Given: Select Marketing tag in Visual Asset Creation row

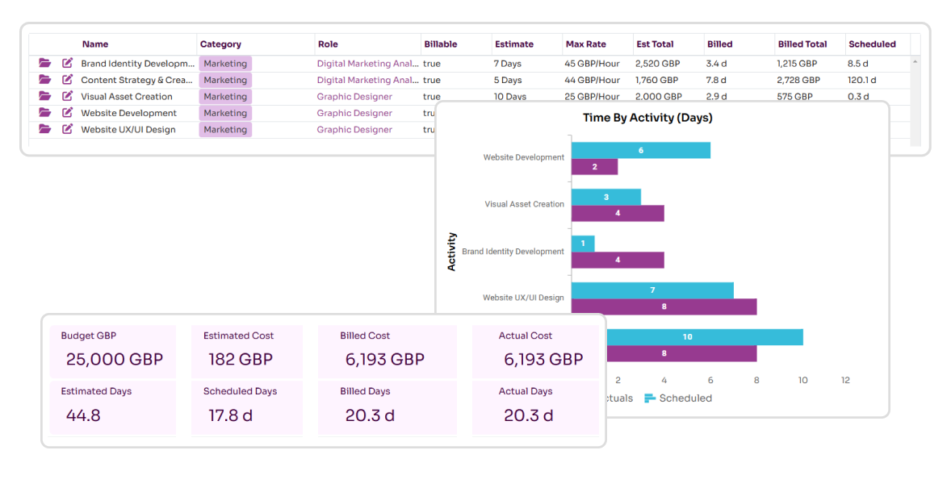Looking at the screenshot, I should (x=225, y=96).
